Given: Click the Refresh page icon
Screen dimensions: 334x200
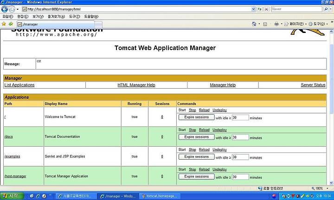Looking at the screenshot, I should (259, 9).
